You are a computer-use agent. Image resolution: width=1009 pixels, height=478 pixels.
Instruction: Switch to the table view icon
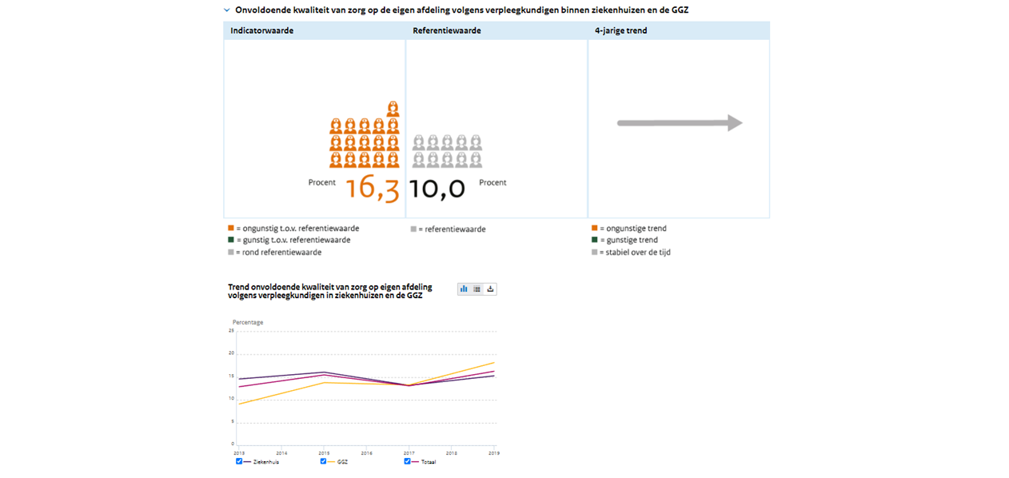477,289
